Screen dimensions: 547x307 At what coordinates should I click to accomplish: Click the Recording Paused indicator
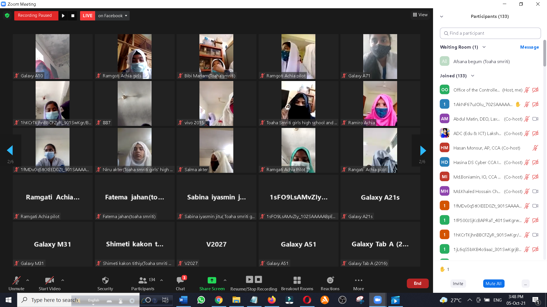(36, 15)
